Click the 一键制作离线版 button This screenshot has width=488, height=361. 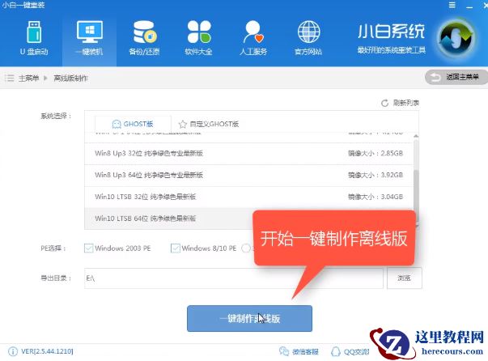coord(249,318)
